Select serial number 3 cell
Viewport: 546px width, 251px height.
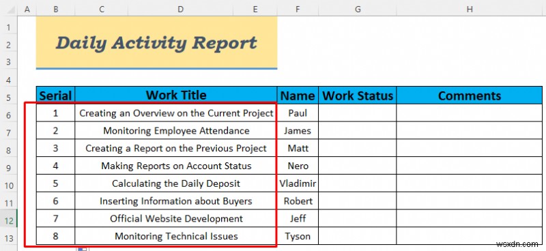[x=55, y=148]
